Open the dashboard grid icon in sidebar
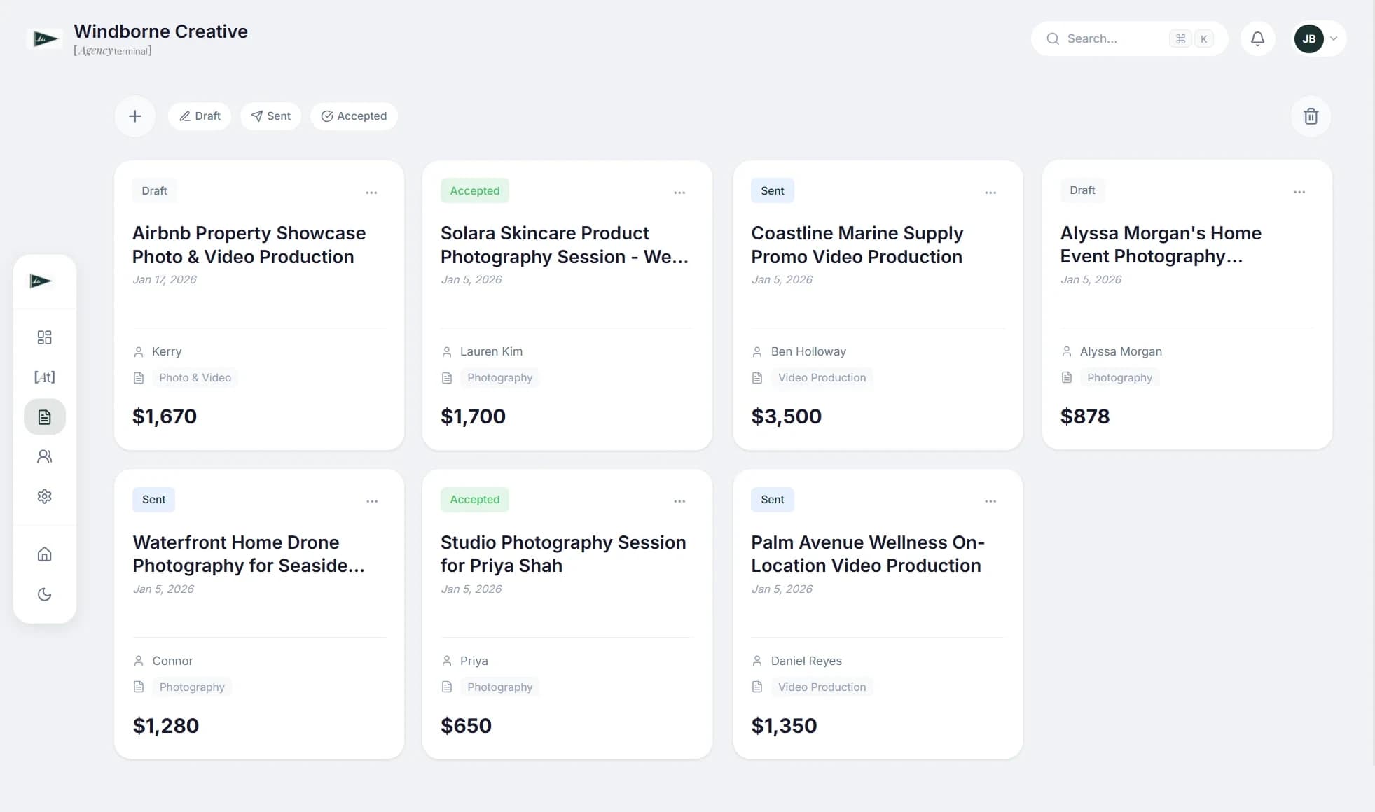The height and width of the screenshot is (812, 1375). (x=44, y=337)
